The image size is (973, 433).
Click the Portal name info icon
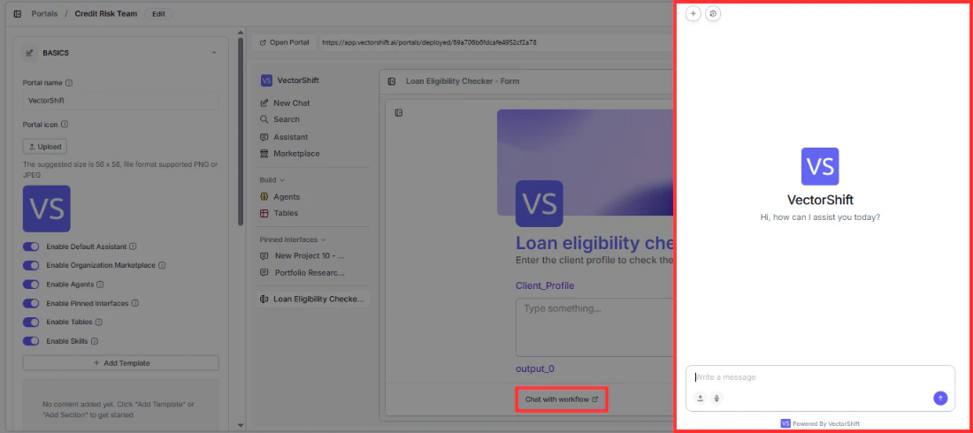(x=69, y=82)
